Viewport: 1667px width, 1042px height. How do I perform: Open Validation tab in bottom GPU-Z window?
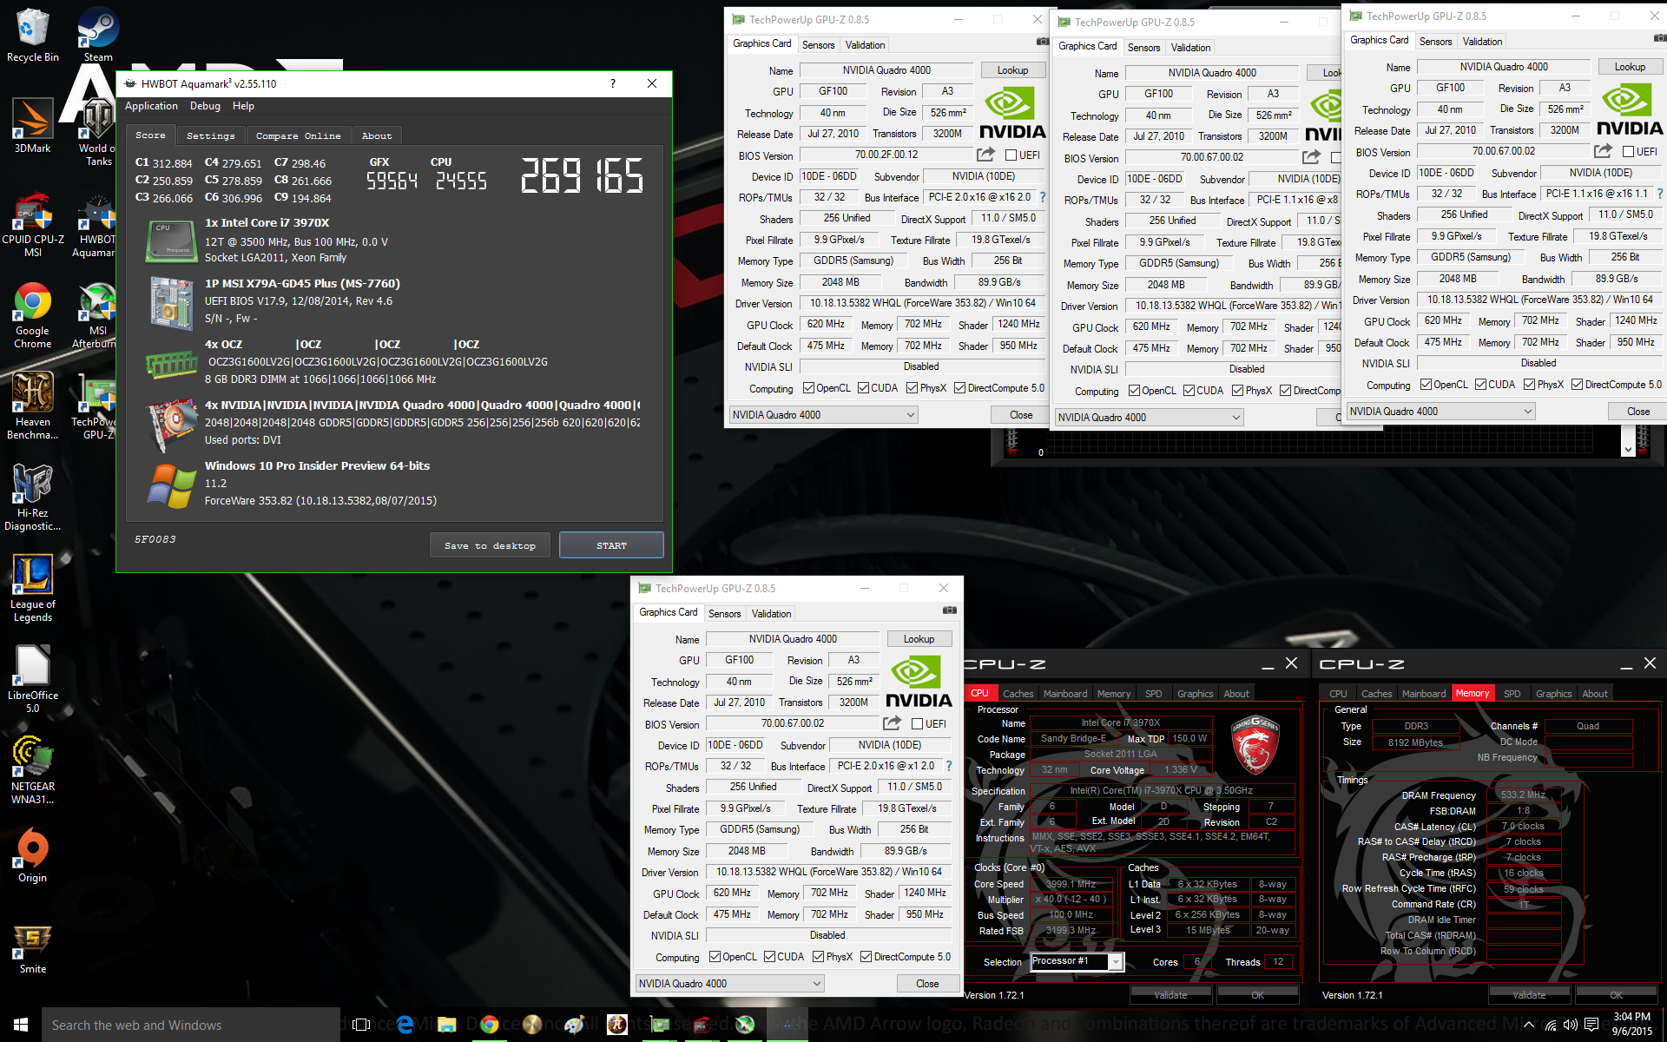tap(771, 613)
